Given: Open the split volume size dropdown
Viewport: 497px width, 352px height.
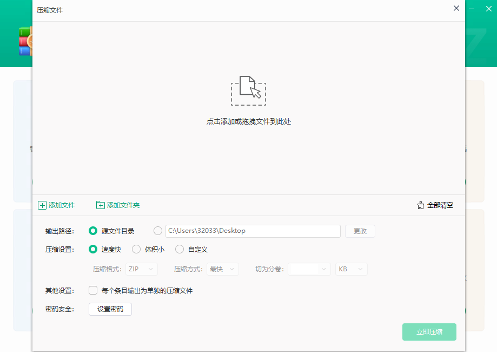Looking at the screenshot, I should (309, 269).
